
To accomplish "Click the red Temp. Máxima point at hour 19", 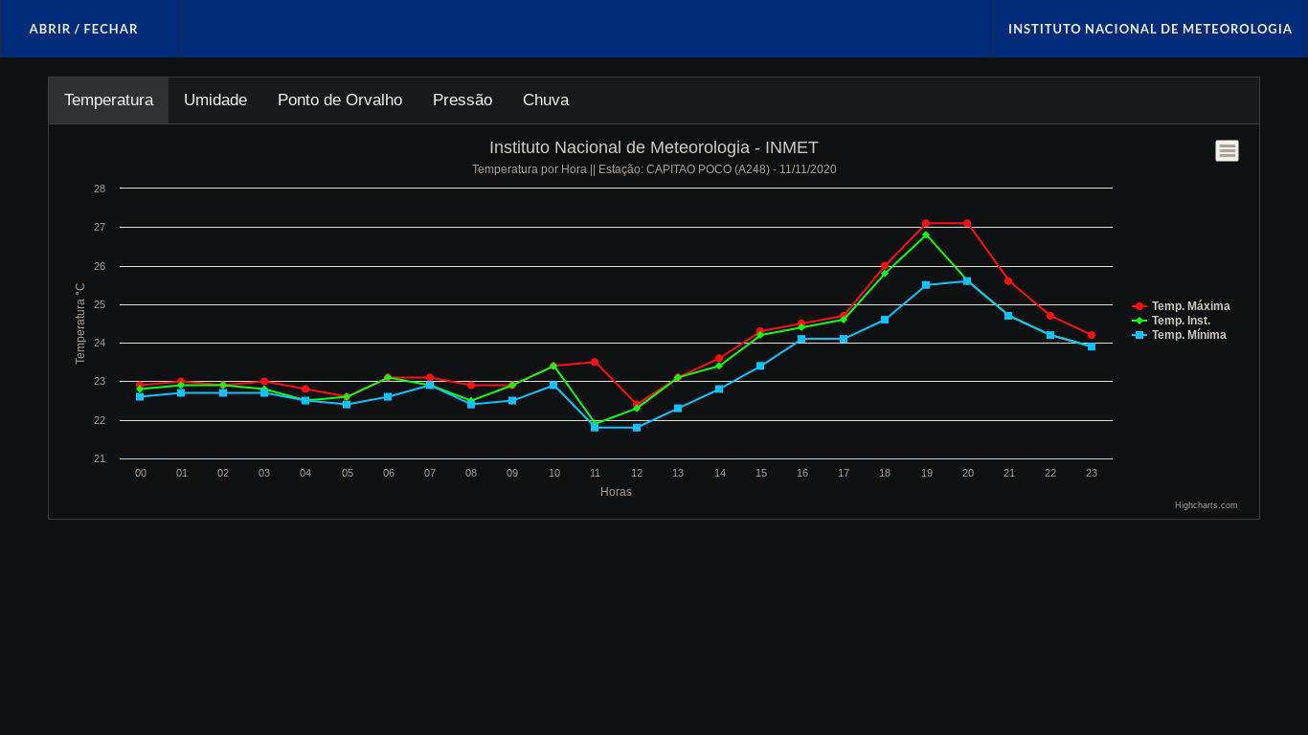I will click(x=926, y=224).
